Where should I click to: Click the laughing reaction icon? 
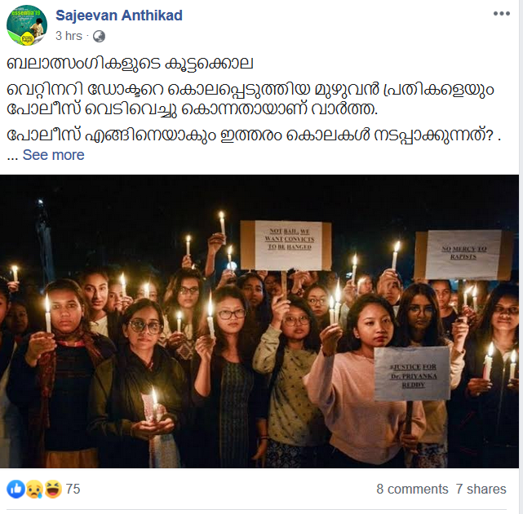click(x=53, y=489)
